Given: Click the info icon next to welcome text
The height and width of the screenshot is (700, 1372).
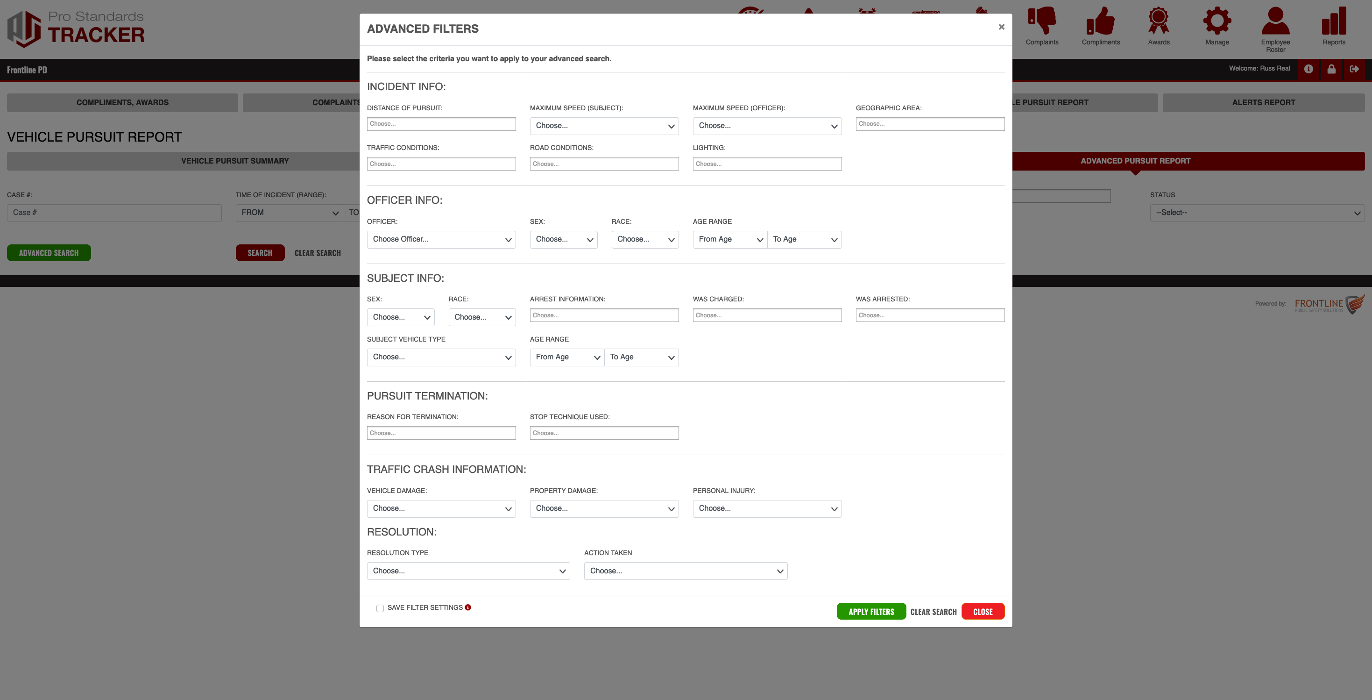Looking at the screenshot, I should point(1308,69).
